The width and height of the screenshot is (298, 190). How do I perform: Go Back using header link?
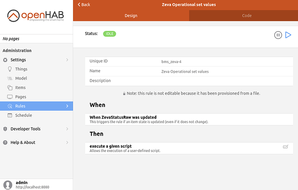(84, 4)
